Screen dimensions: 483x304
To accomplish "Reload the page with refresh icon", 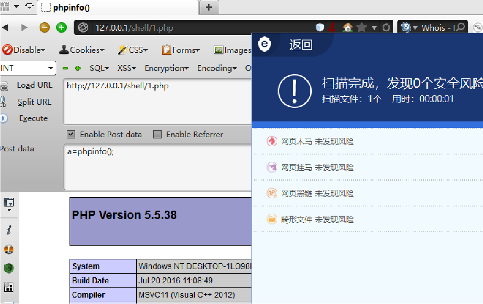I will [x=386, y=28].
